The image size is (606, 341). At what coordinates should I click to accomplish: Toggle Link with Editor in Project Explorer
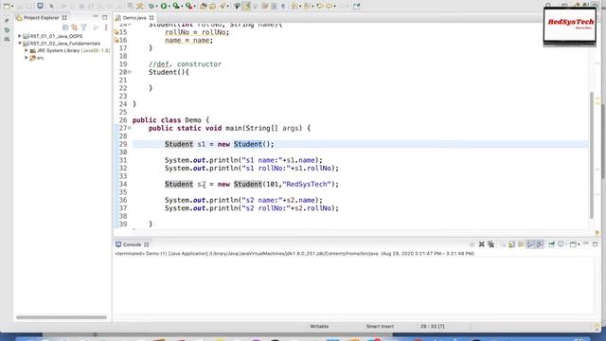click(x=74, y=27)
